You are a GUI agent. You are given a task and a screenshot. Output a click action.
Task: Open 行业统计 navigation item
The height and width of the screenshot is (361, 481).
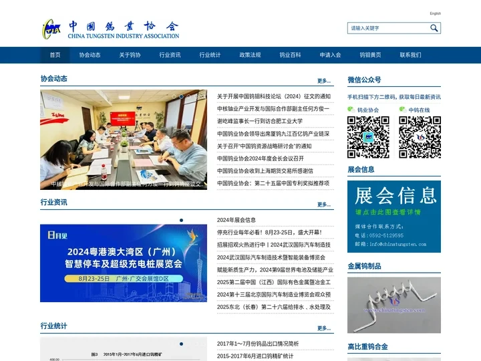210,55
